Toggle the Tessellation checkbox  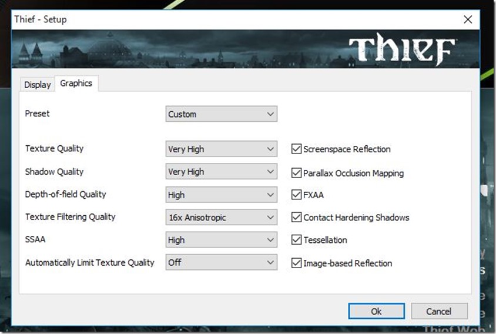coord(296,240)
